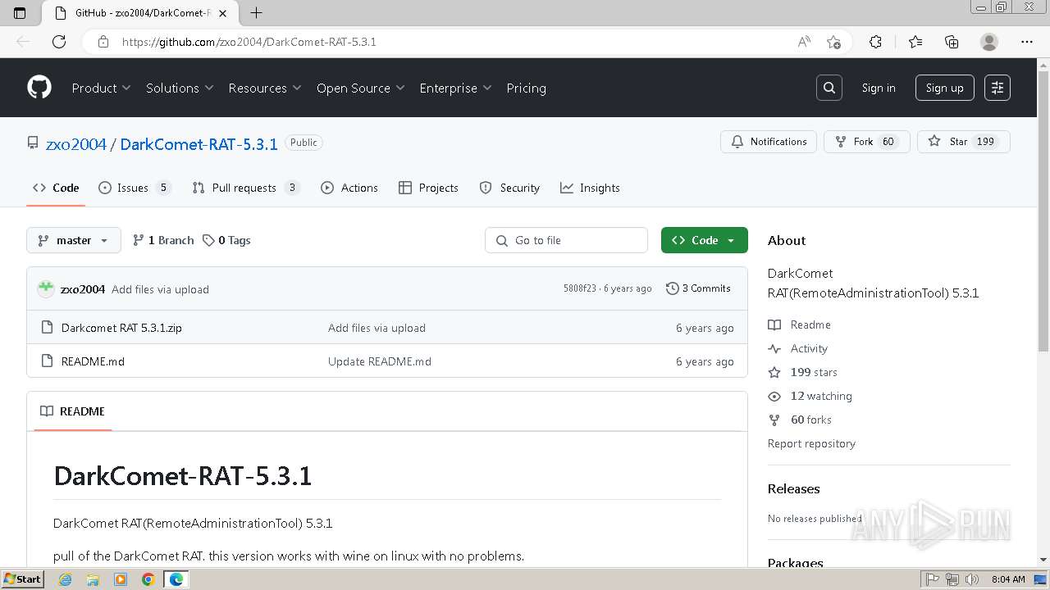Viewport: 1050px width, 590px height.
Task: Select the Code repository tab
Action: pyautogui.click(x=56, y=188)
